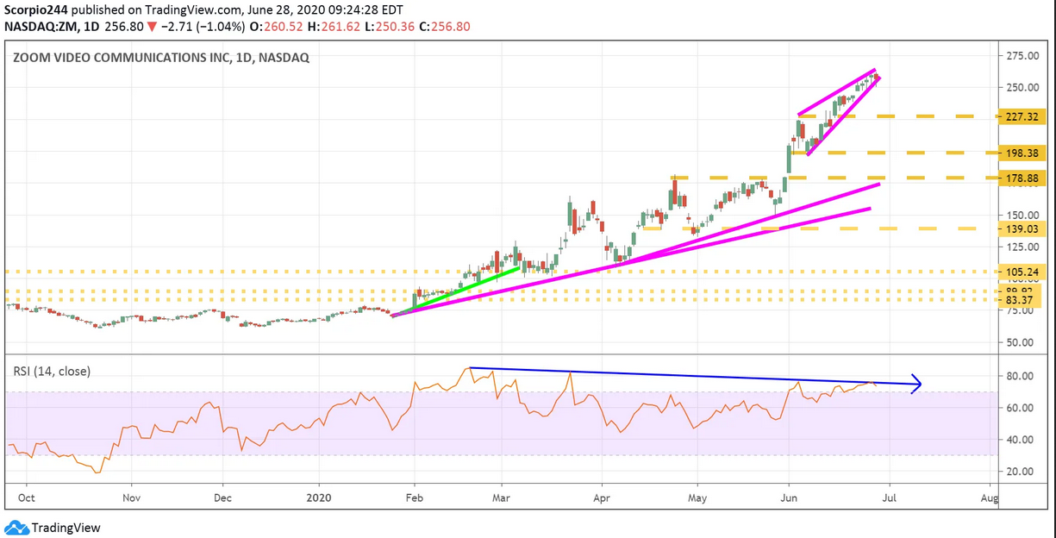Click the Nov label on time axis
The image size is (1056, 538).
131,497
